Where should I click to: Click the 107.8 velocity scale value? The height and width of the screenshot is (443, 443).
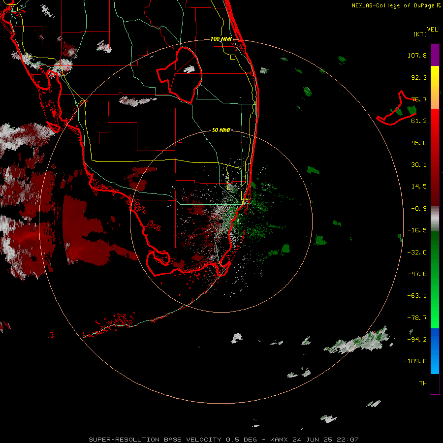click(417, 55)
